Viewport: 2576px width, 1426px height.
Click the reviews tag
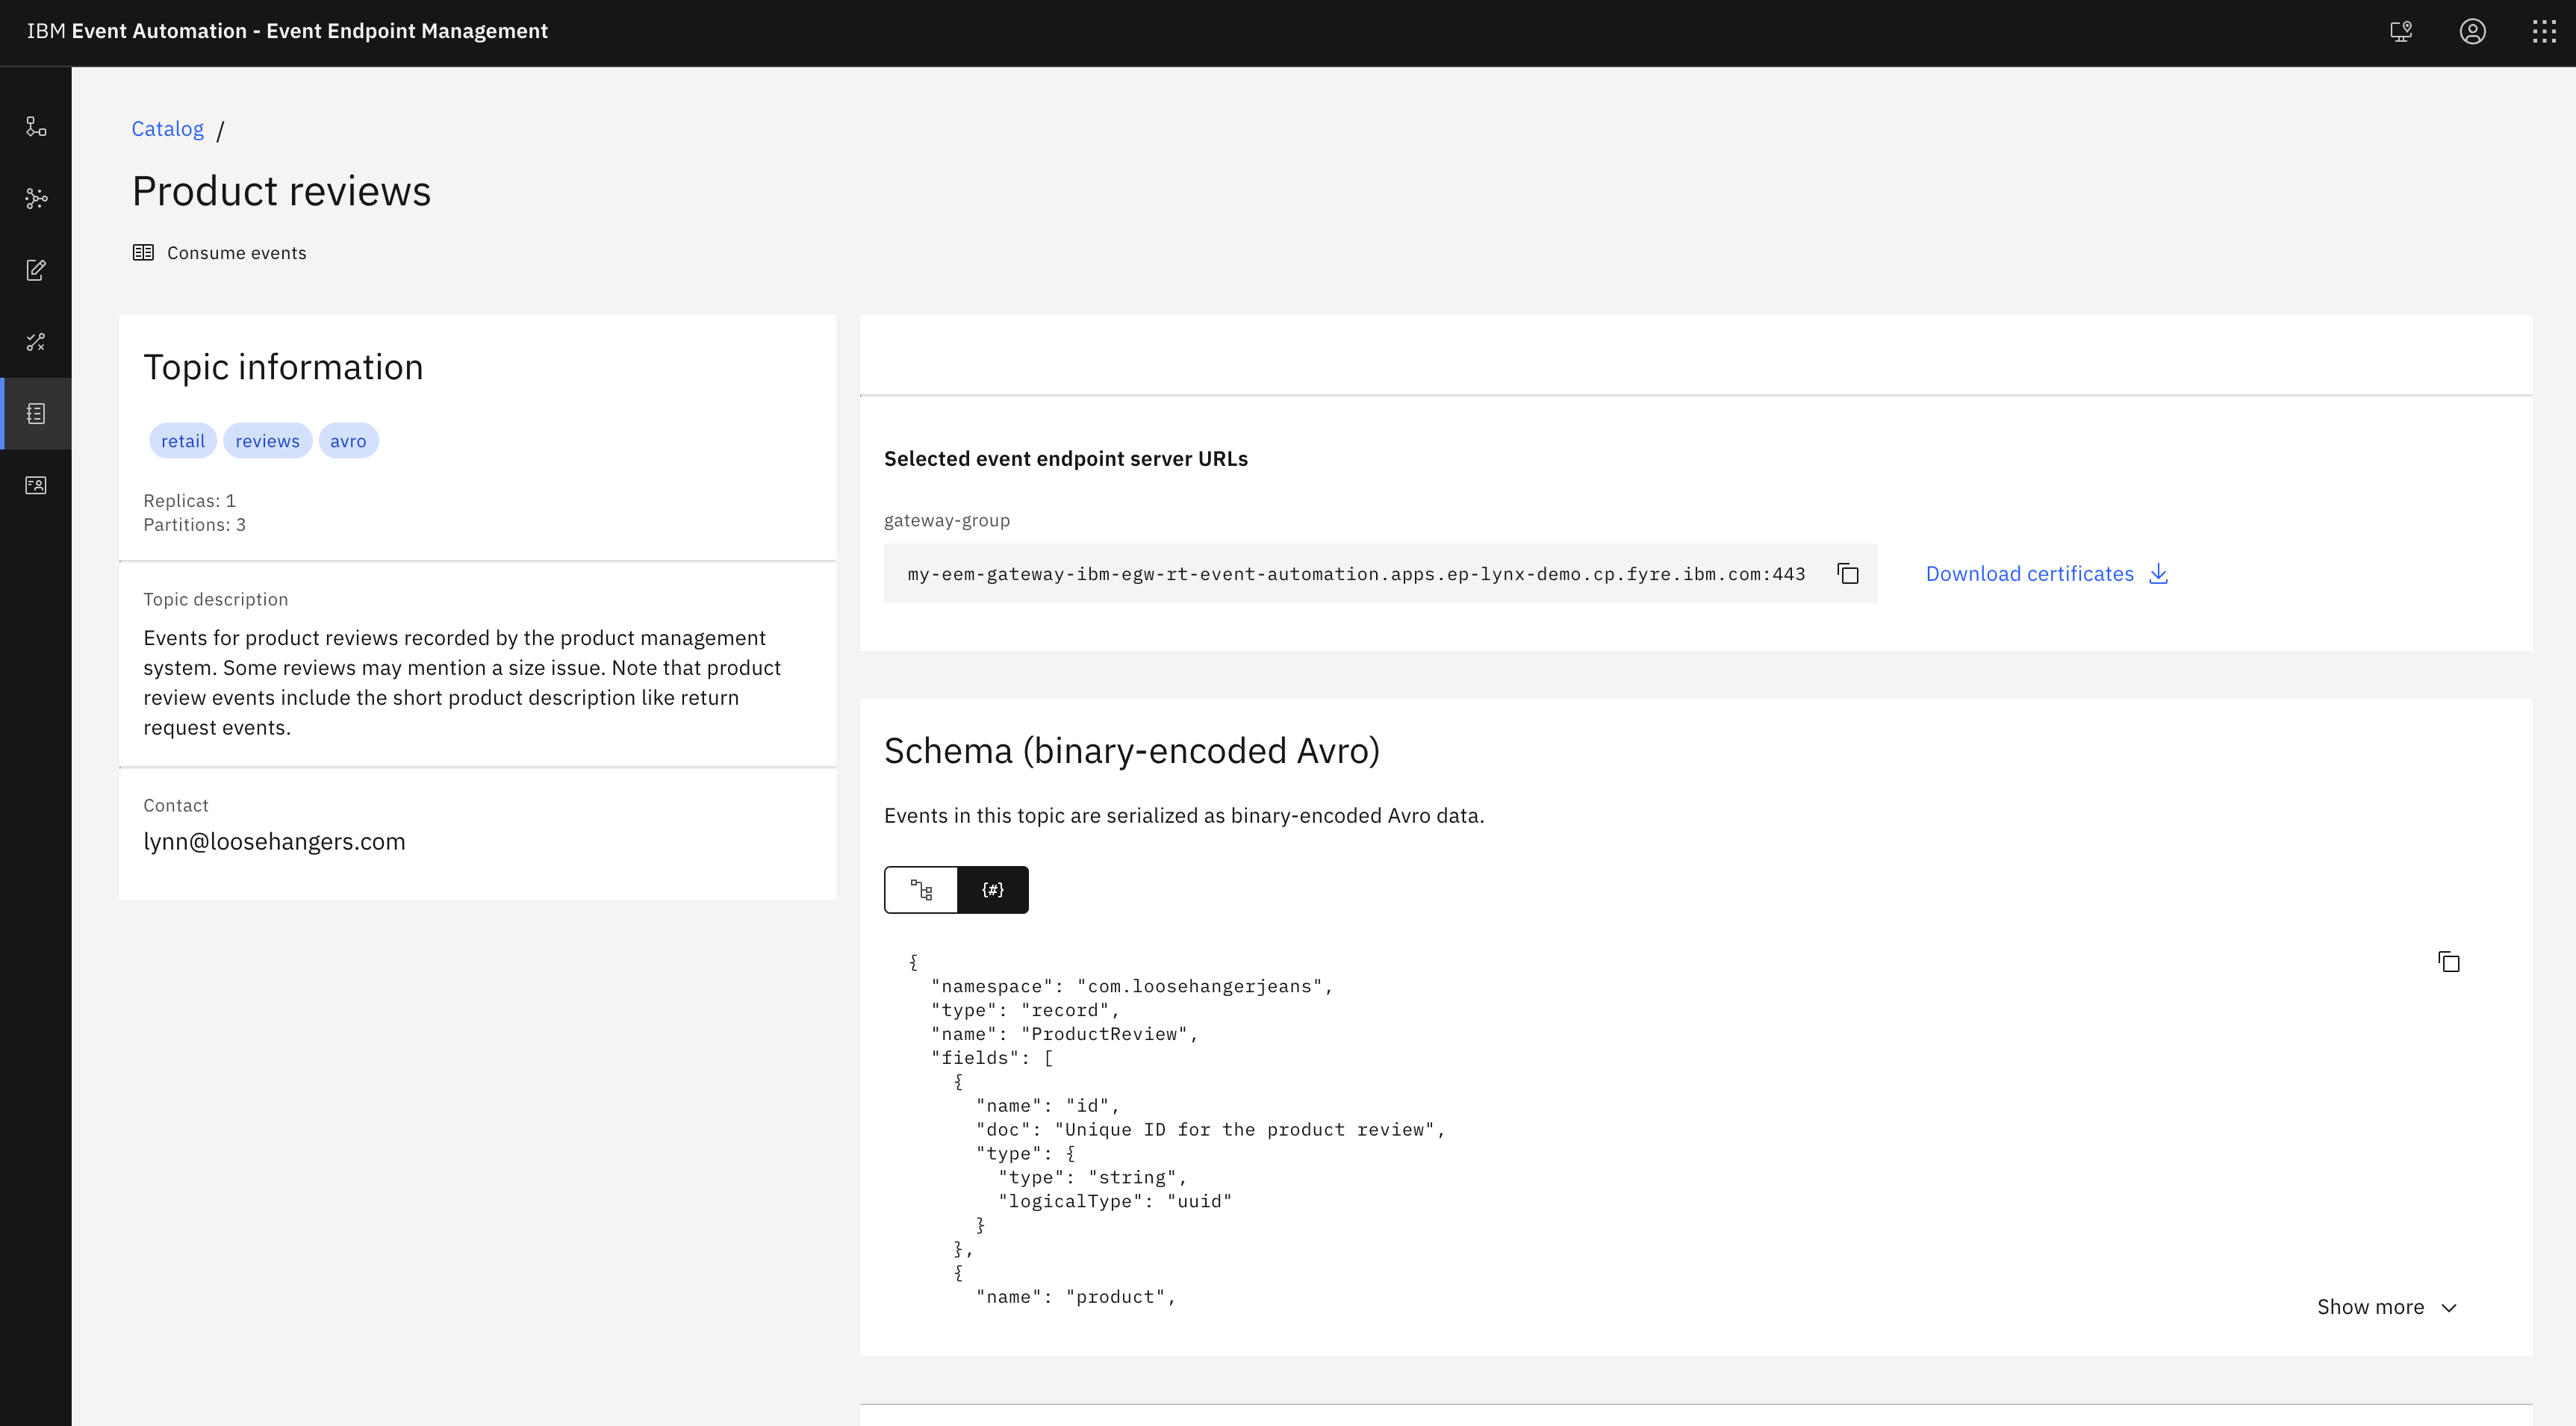pyautogui.click(x=267, y=441)
